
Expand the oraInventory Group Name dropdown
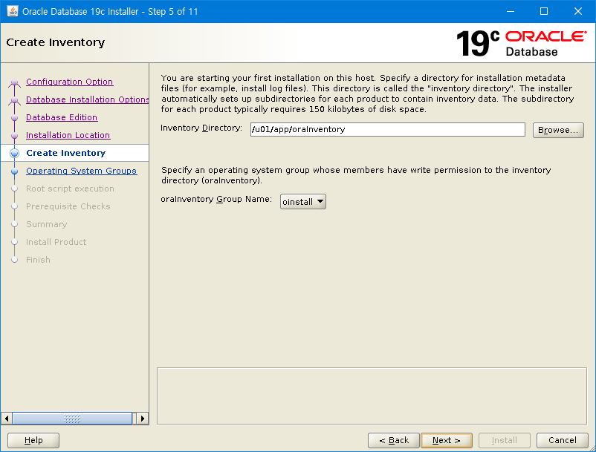pyautogui.click(x=303, y=201)
